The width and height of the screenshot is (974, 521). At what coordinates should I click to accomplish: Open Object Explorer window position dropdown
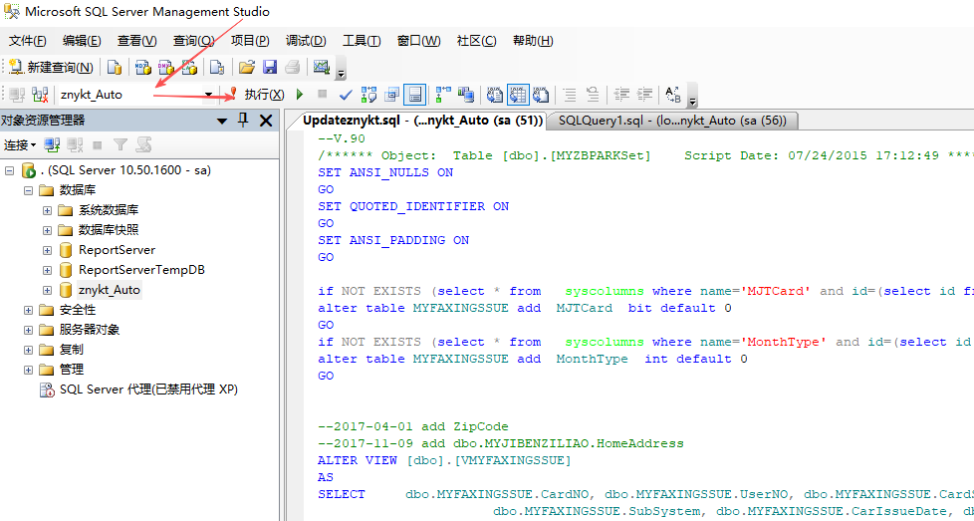[222, 122]
